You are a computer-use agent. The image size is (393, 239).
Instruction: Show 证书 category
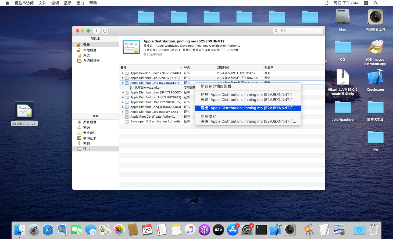tap(96, 149)
